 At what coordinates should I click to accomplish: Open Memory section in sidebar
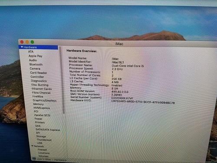coord(38,104)
